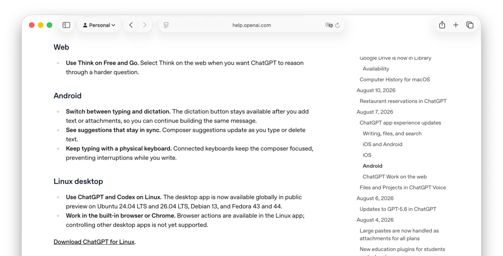Image resolution: width=503 pixels, height=256 pixels.
Task: Click the translate page icon
Action: tap(329, 25)
